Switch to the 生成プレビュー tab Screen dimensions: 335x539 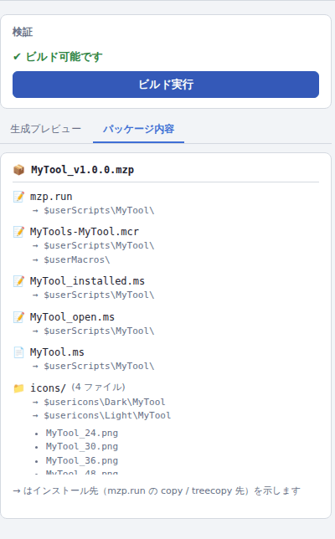point(46,129)
